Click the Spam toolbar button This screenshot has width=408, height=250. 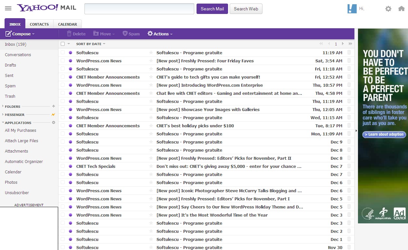click(131, 34)
